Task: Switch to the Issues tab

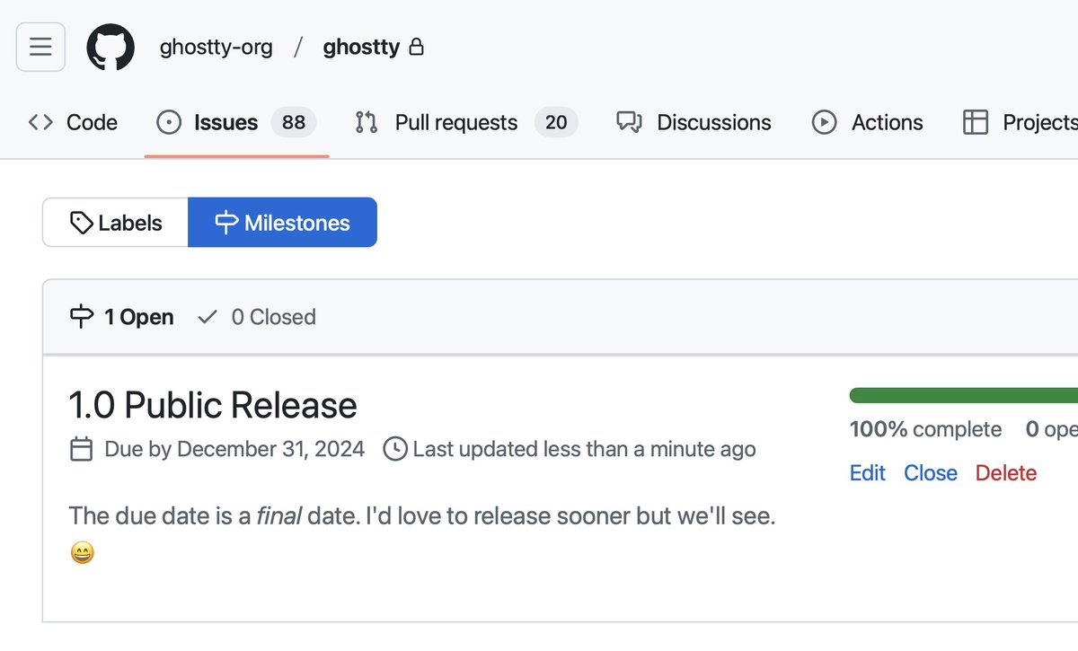Action: pyautogui.click(x=236, y=122)
